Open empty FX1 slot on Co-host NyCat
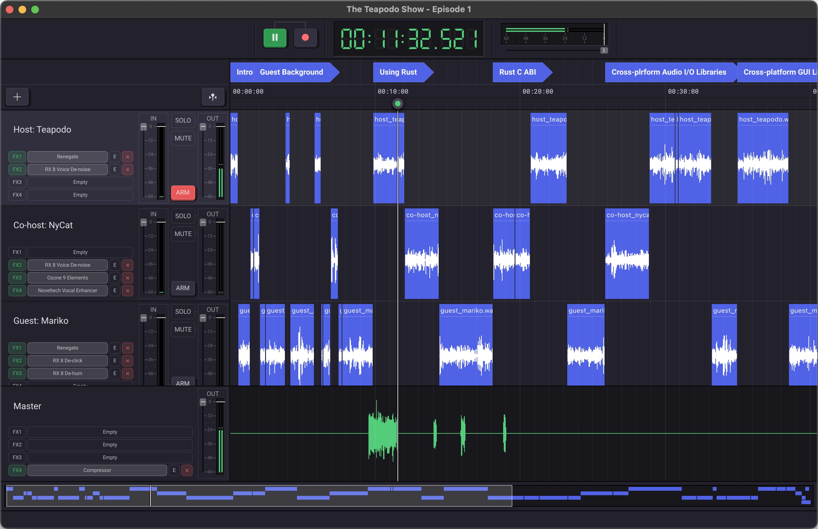The height and width of the screenshot is (529, 818). (80, 252)
